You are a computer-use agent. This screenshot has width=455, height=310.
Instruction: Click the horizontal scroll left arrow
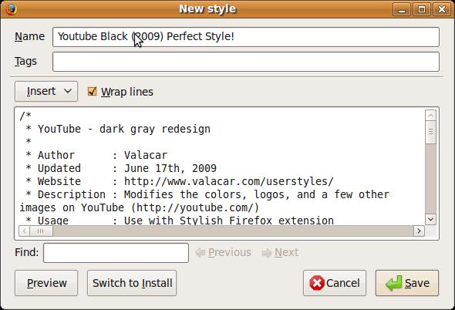tap(24, 231)
